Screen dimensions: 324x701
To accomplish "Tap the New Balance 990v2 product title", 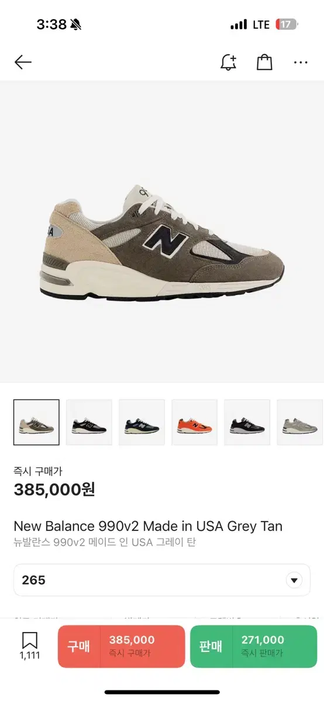I will (x=148, y=526).
